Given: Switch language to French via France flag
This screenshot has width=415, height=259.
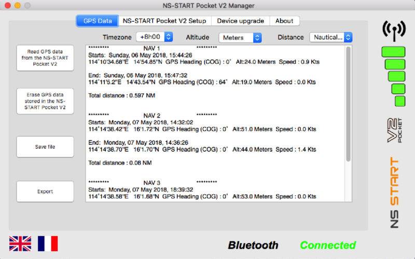Looking at the screenshot, I should tap(48, 243).
